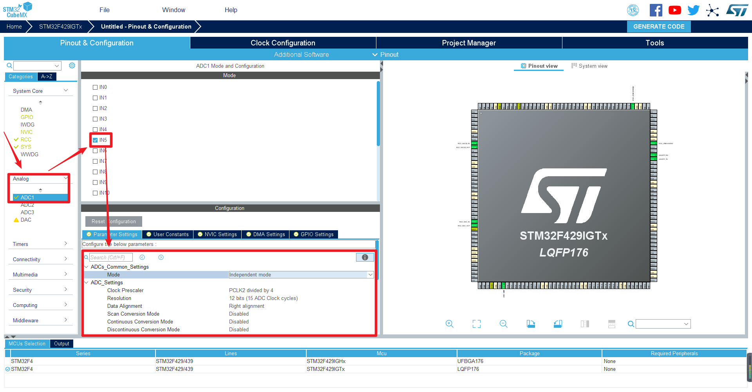Viewport: 752px width, 392px height.
Task: Click the GENERATE CODE button
Action: [659, 26]
